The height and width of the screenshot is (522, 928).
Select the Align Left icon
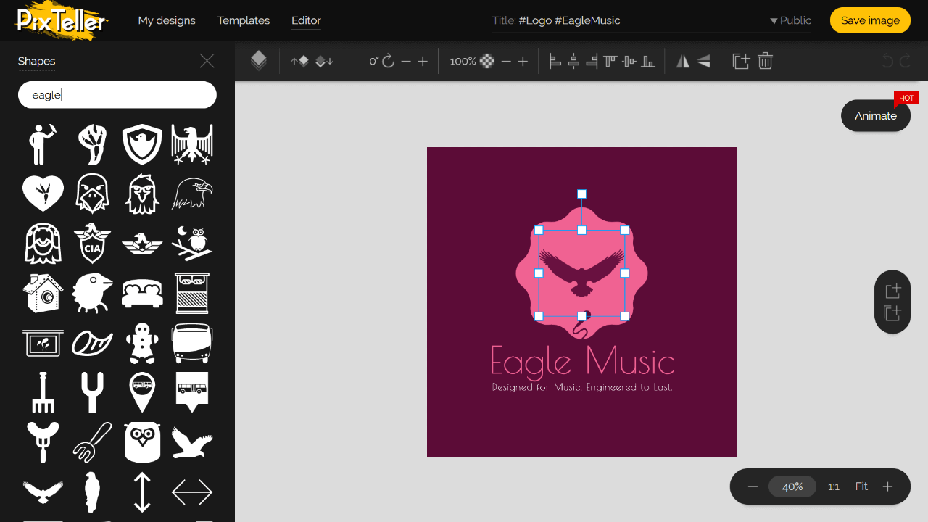tap(555, 61)
